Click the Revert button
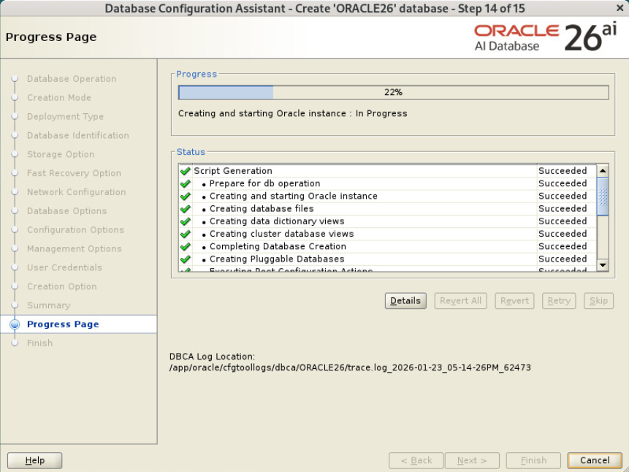The width and height of the screenshot is (629, 472). pos(514,300)
